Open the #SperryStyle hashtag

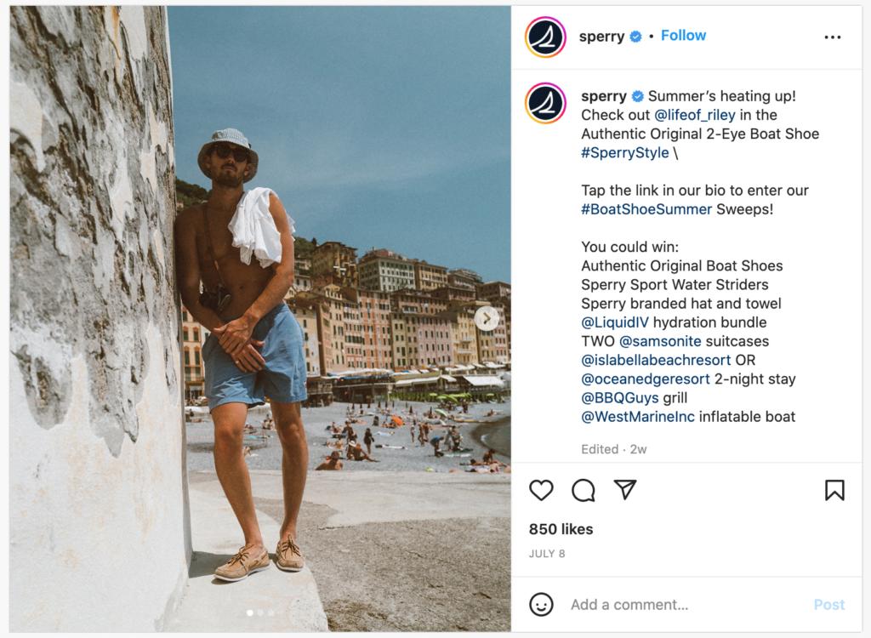coord(625,153)
